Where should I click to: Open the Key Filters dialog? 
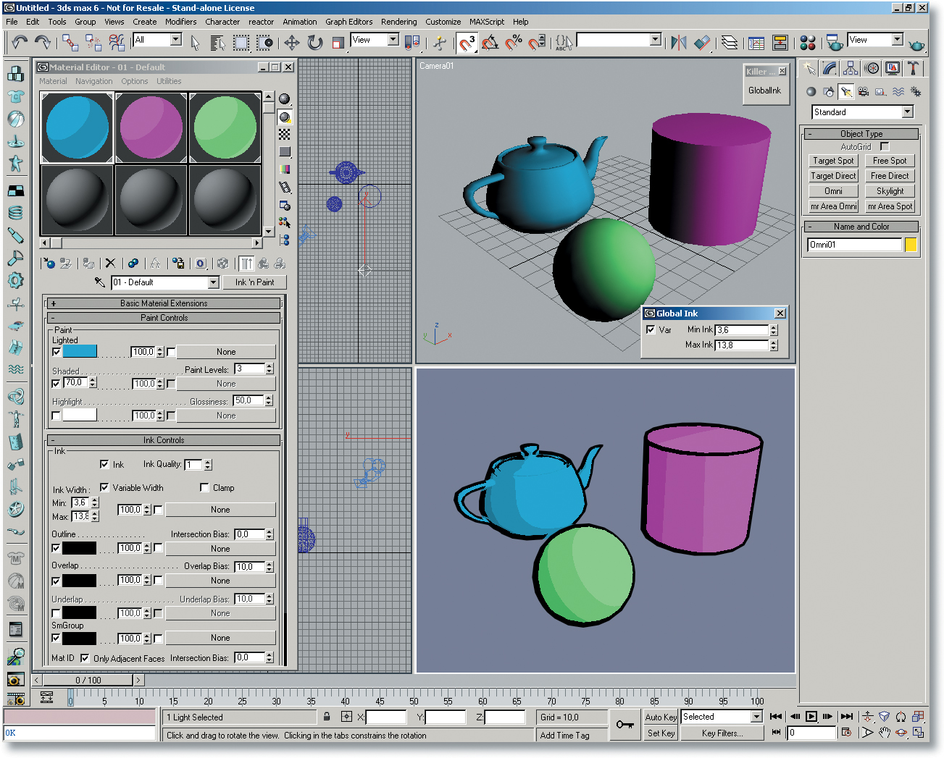(722, 733)
